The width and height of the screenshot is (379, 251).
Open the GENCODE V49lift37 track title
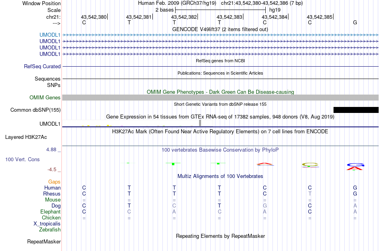point(220,29)
